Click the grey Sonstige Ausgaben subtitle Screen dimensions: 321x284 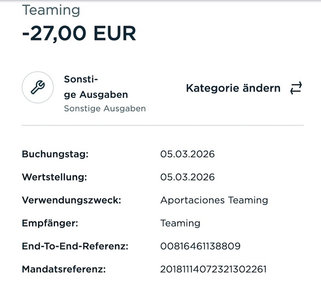[105, 108]
